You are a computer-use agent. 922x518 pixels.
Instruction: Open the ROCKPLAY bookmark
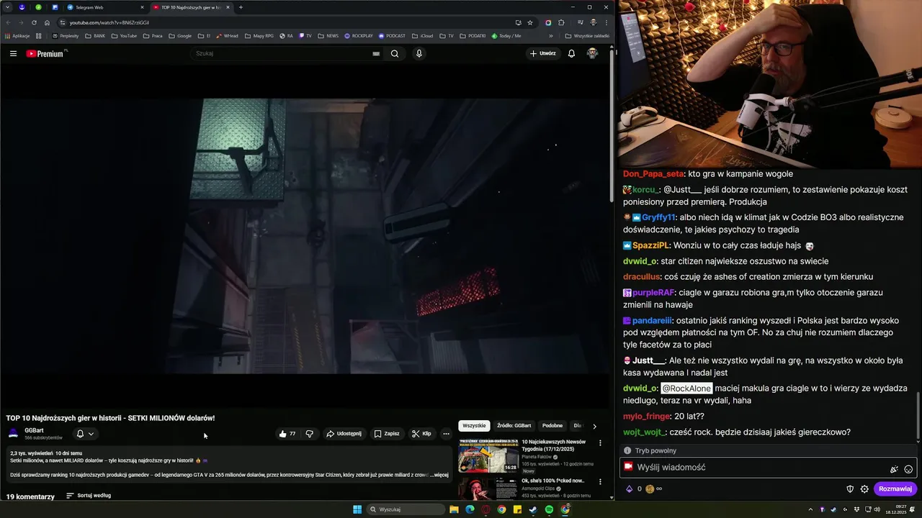359,35
